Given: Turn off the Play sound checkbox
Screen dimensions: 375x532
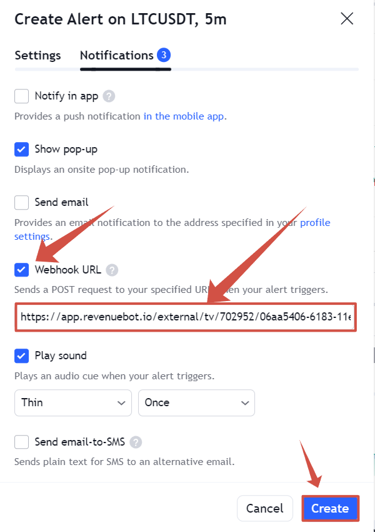Looking at the screenshot, I should (x=21, y=356).
